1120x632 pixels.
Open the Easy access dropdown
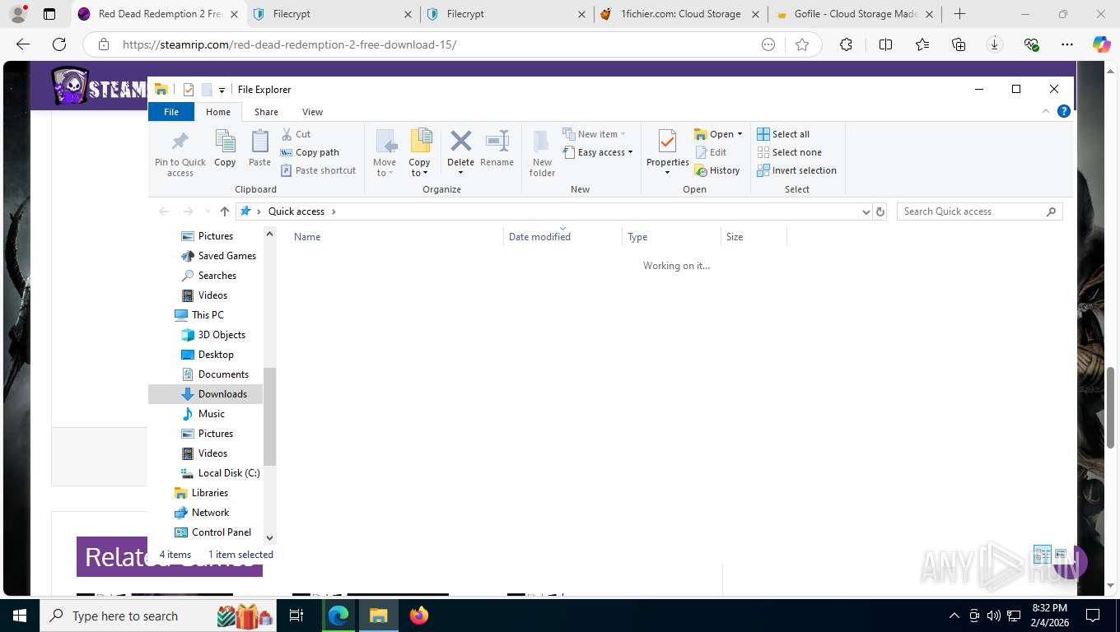[598, 152]
